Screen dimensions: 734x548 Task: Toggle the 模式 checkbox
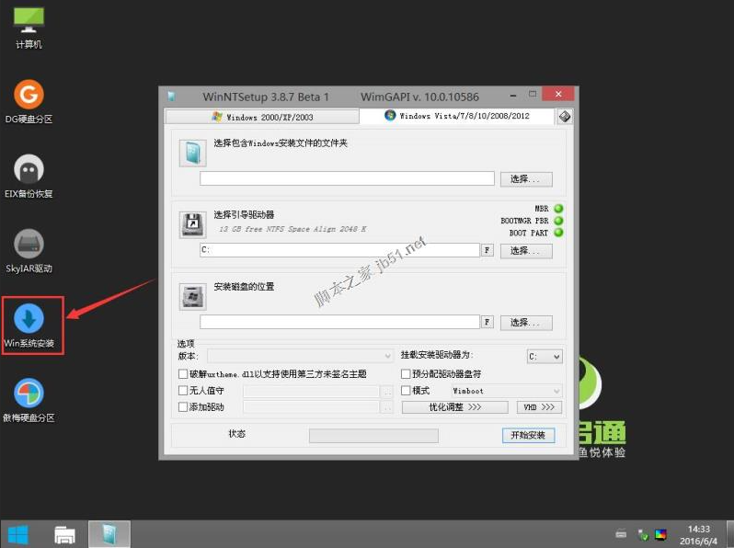coord(406,390)
